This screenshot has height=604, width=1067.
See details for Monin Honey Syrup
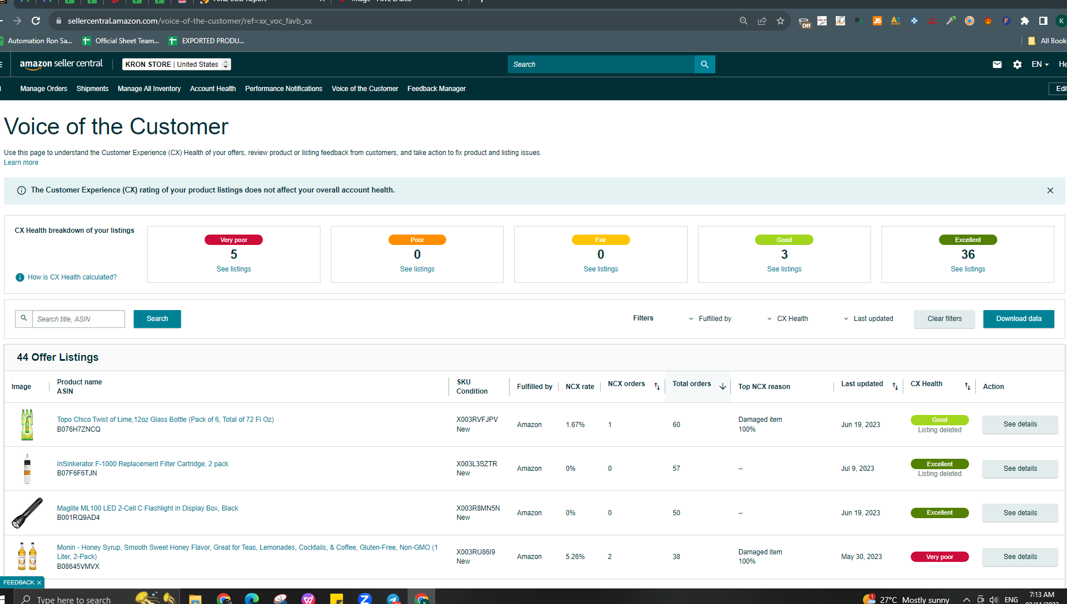pos(1020,557)
